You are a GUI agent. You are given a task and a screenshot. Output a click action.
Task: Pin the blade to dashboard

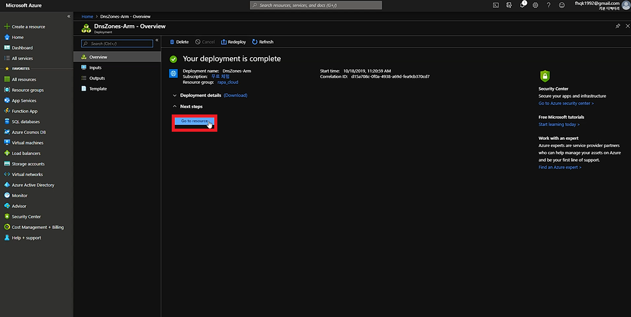pos(617,26)
